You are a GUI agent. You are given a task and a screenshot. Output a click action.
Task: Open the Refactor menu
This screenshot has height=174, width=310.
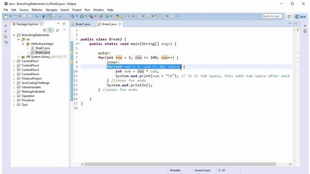(x=37, y=10)
